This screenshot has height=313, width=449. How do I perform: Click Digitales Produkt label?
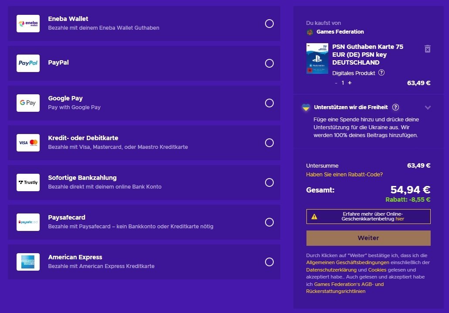pyautogui.click(x=354, y=73)
